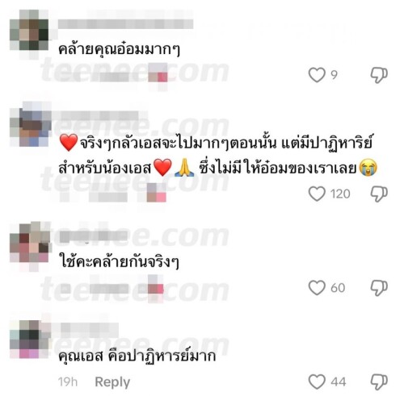Click the blurred username of first commenter
Screen dimensions: 404x396
pos(125,23)
